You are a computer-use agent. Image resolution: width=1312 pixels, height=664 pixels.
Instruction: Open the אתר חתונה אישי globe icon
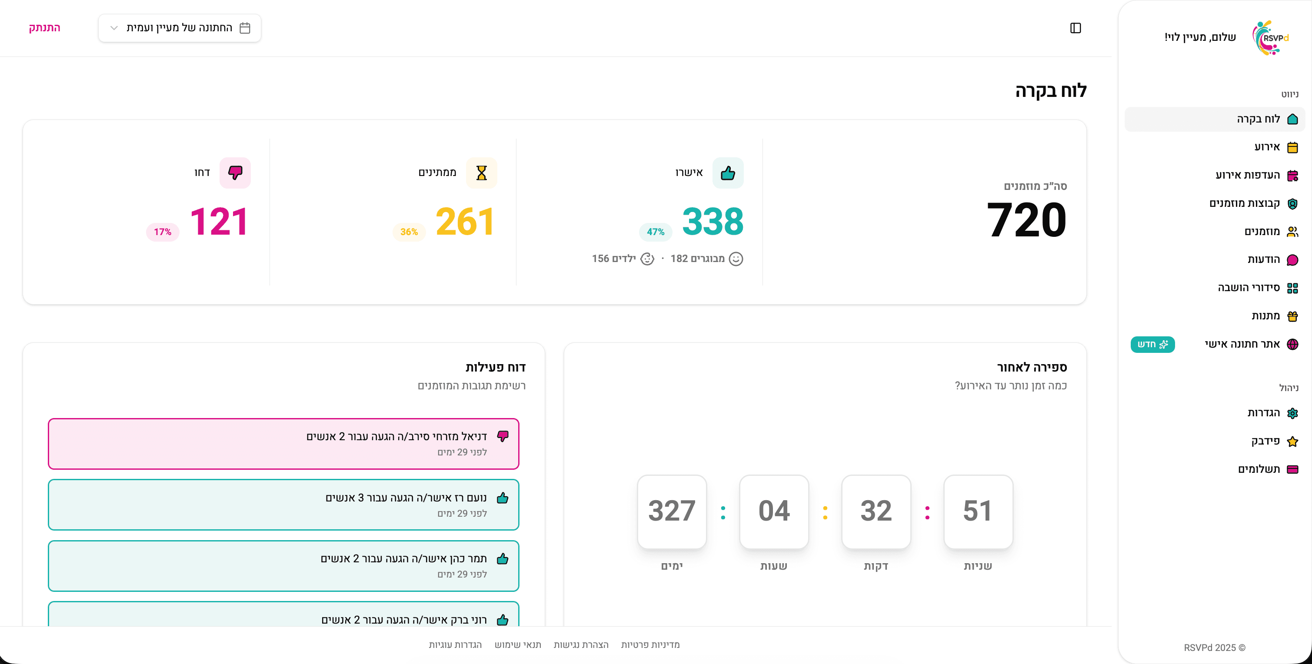coord(1292,344)
